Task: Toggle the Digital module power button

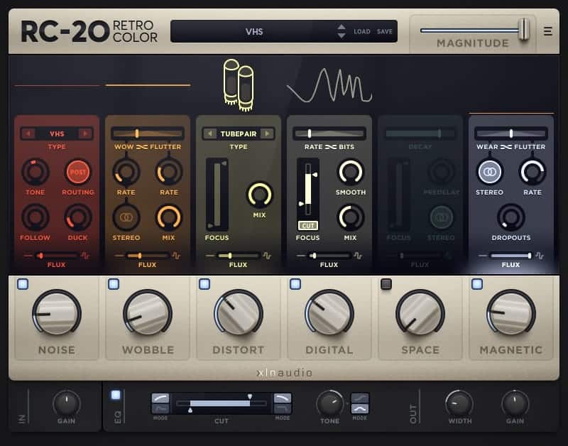Action: coord(295,284)
